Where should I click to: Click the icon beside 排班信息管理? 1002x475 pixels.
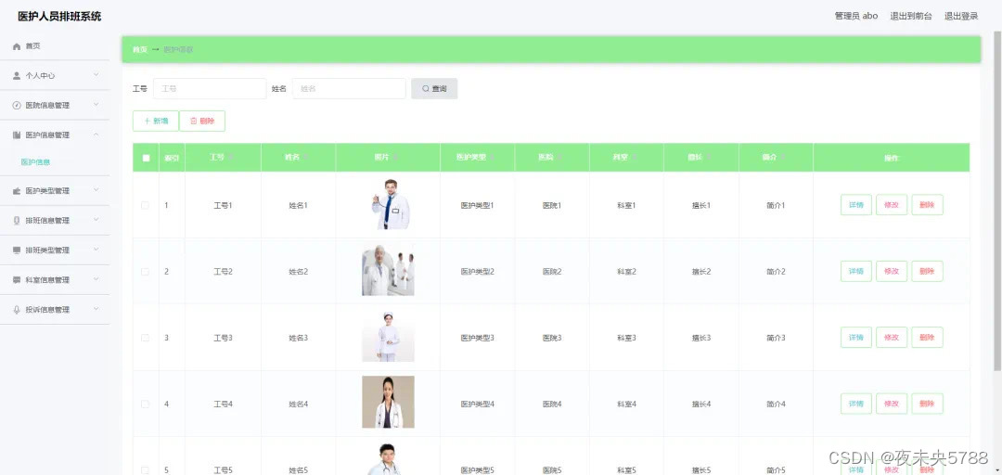coord(18,221)
